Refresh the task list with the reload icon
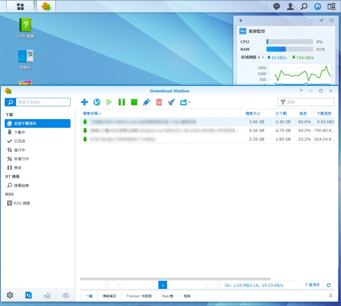The image size is (341, 306). tap(329, 285)
